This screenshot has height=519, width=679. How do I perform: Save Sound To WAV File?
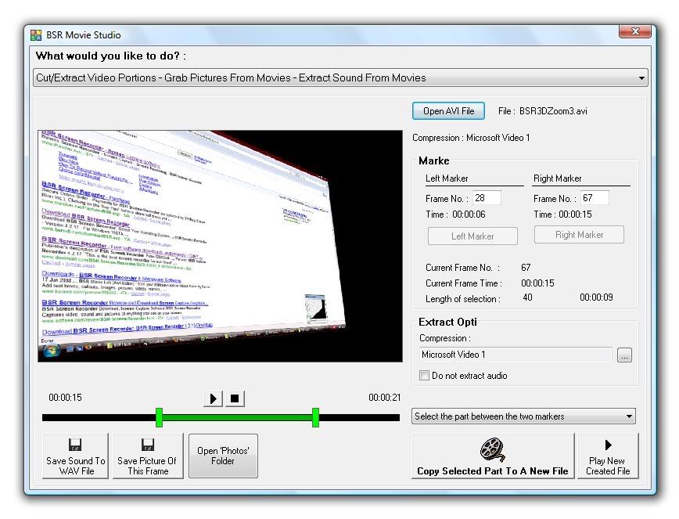click(75, 456)
